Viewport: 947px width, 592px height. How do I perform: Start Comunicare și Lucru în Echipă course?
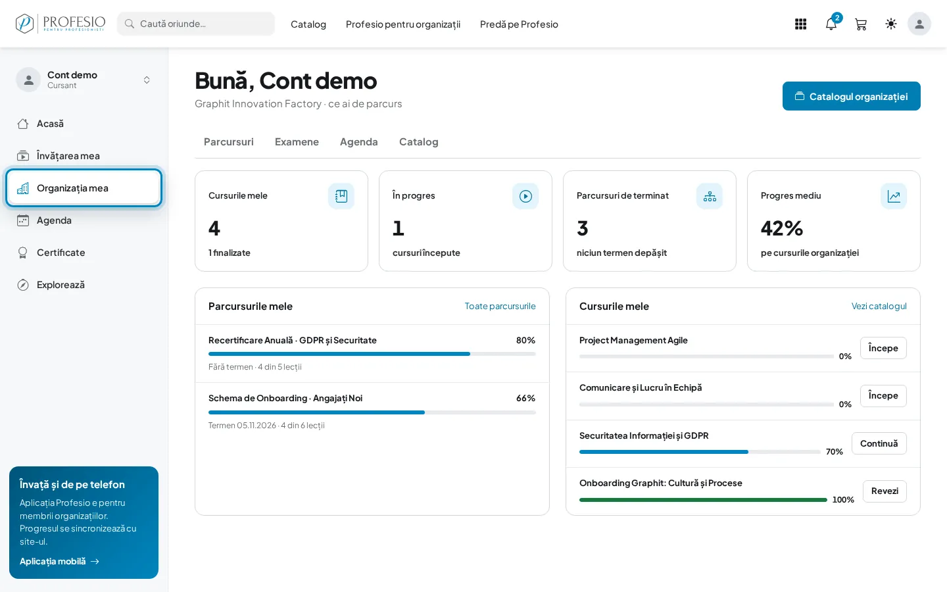[x=883, y=395]
